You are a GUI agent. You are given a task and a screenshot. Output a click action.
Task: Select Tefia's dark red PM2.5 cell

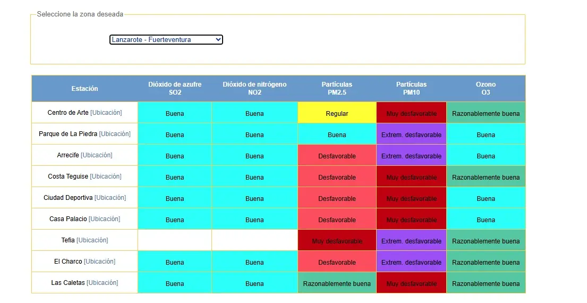pos(337,241)
